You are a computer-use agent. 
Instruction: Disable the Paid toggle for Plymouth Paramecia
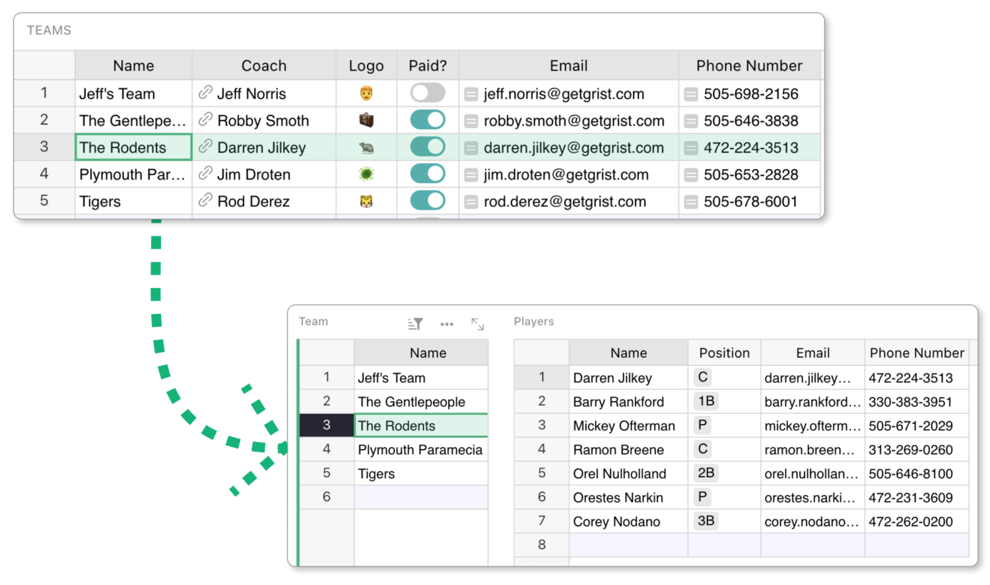pos(428,174)
